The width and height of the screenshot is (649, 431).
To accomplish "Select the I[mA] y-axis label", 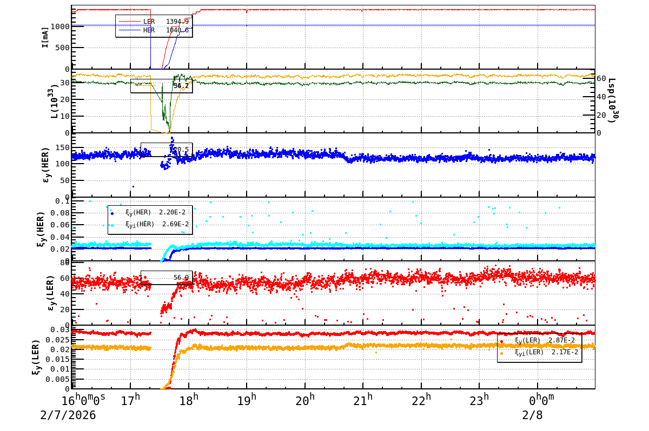I will [45, 37].
